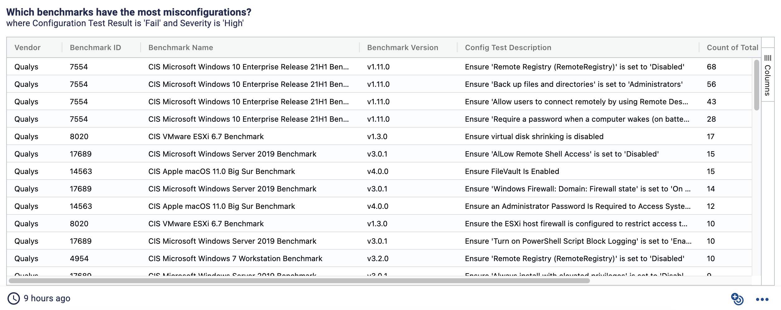The width and height of the screenshot is (781, 310).
Task: Click version v3.2.0 cell
Action: tap(378, 259)
